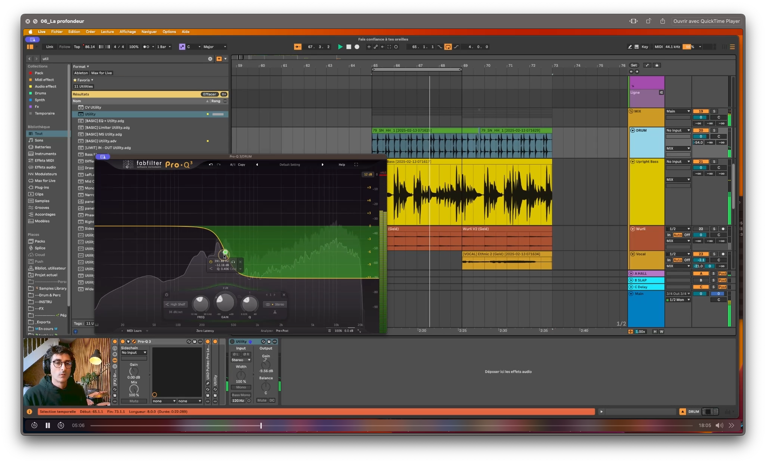Viewport: 766px width, 463px height.
Task: Lock the arrangement with the lock icon
Action: [657, 65]
